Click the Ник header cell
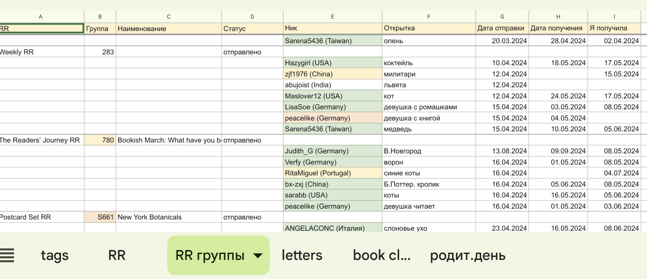Image resolution: width=647 pixels, height=279 pixels. click(333, 29)
